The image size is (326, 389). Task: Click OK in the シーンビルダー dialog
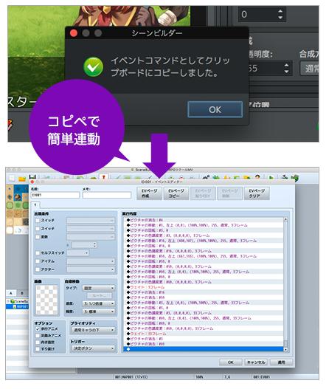[x=215, y=109]
